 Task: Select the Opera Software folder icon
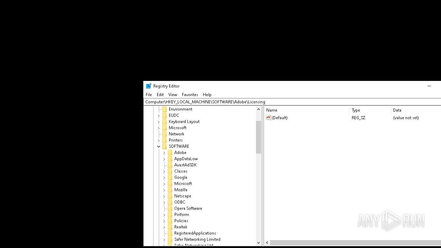tap(170, 208)
